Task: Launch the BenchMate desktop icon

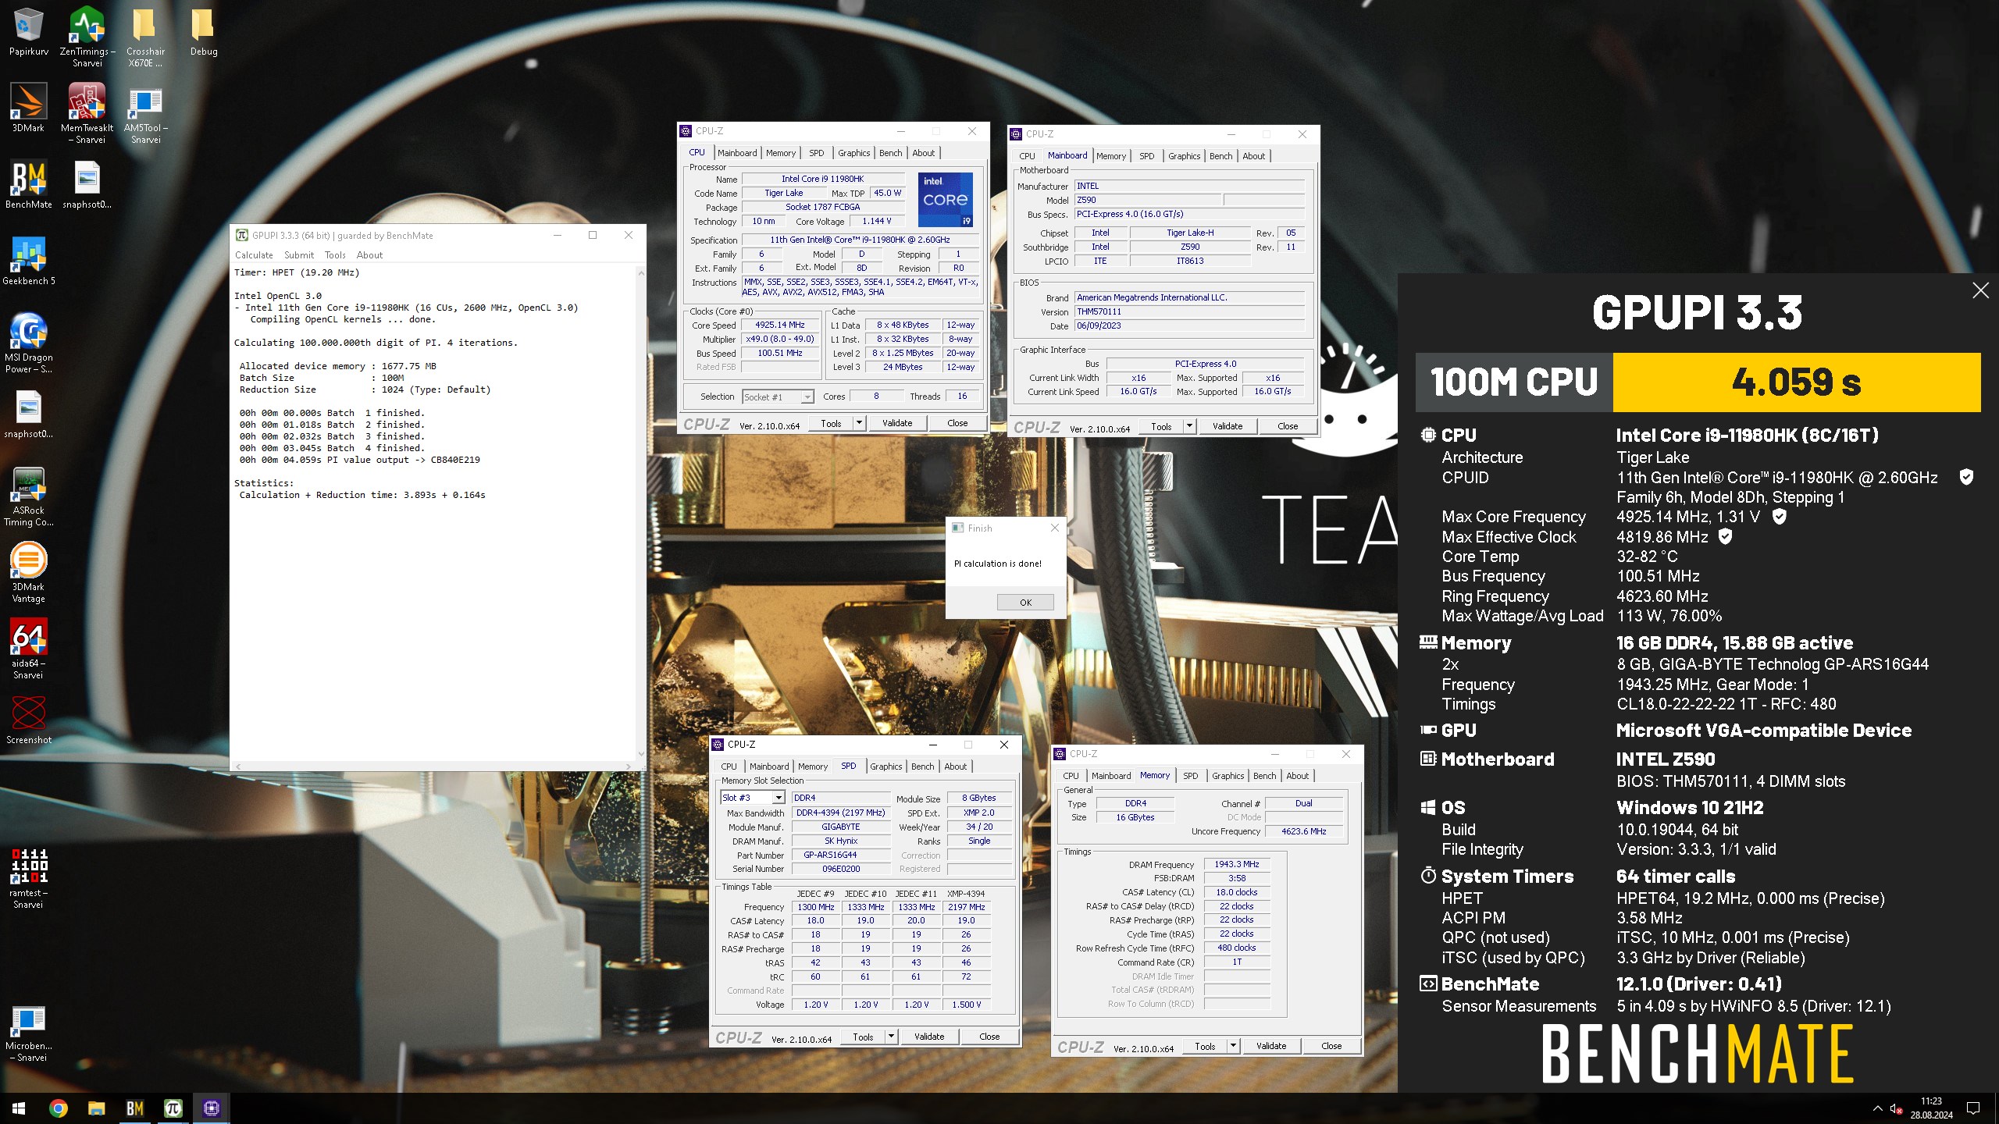Action: coord(28,184)
